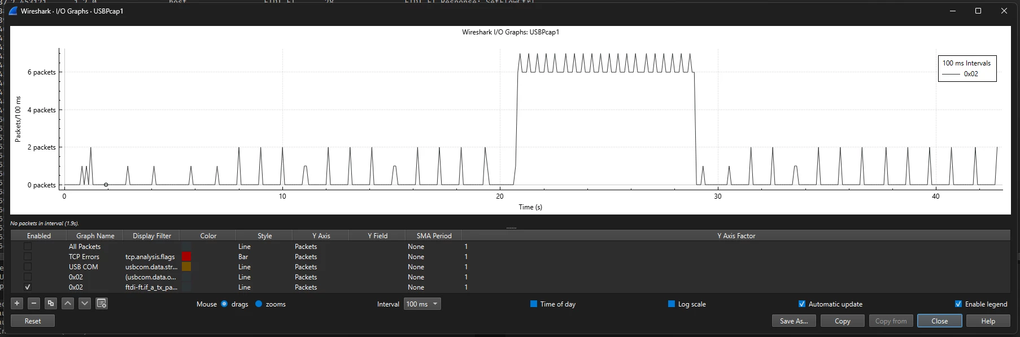Maximize the I/O Graphs window
The height and width of the screenshot is (337, 1020).
(x=978, y=11)
